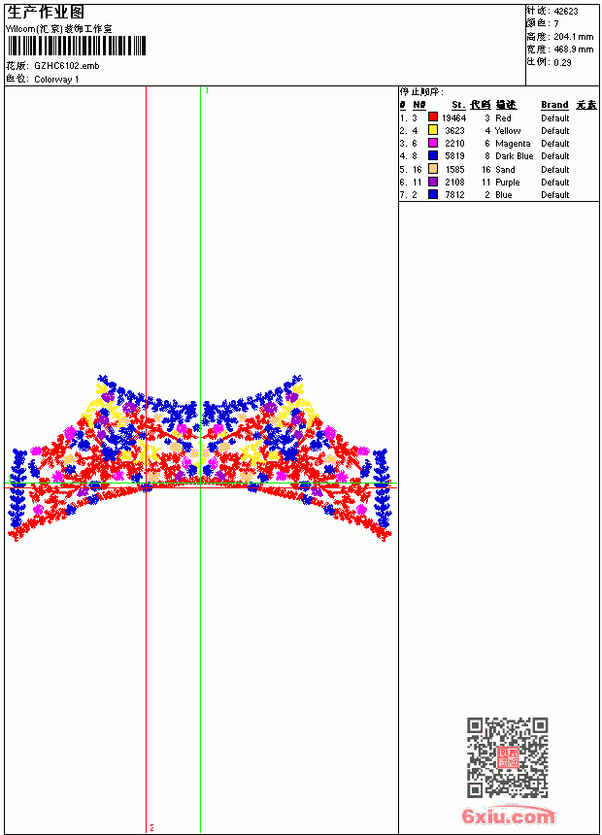
Task: Click the Colorway 1 label
Action: pos(56,80)
